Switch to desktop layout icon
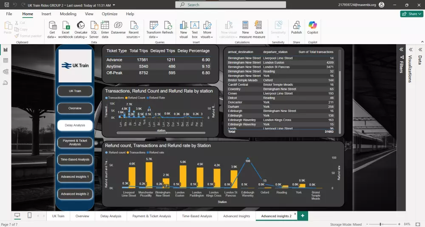Image resolution: width=425 pixels, height=227 pixels. [x=17, y=216]
